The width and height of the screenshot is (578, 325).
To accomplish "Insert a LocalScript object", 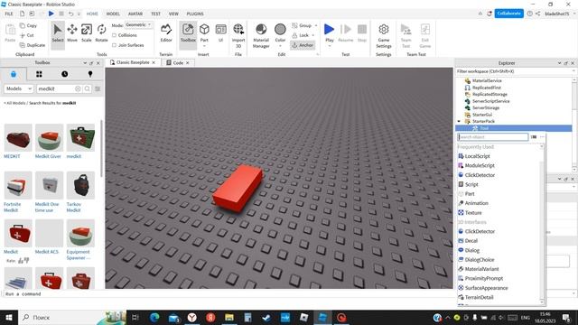I will click(x=477, y=156).
